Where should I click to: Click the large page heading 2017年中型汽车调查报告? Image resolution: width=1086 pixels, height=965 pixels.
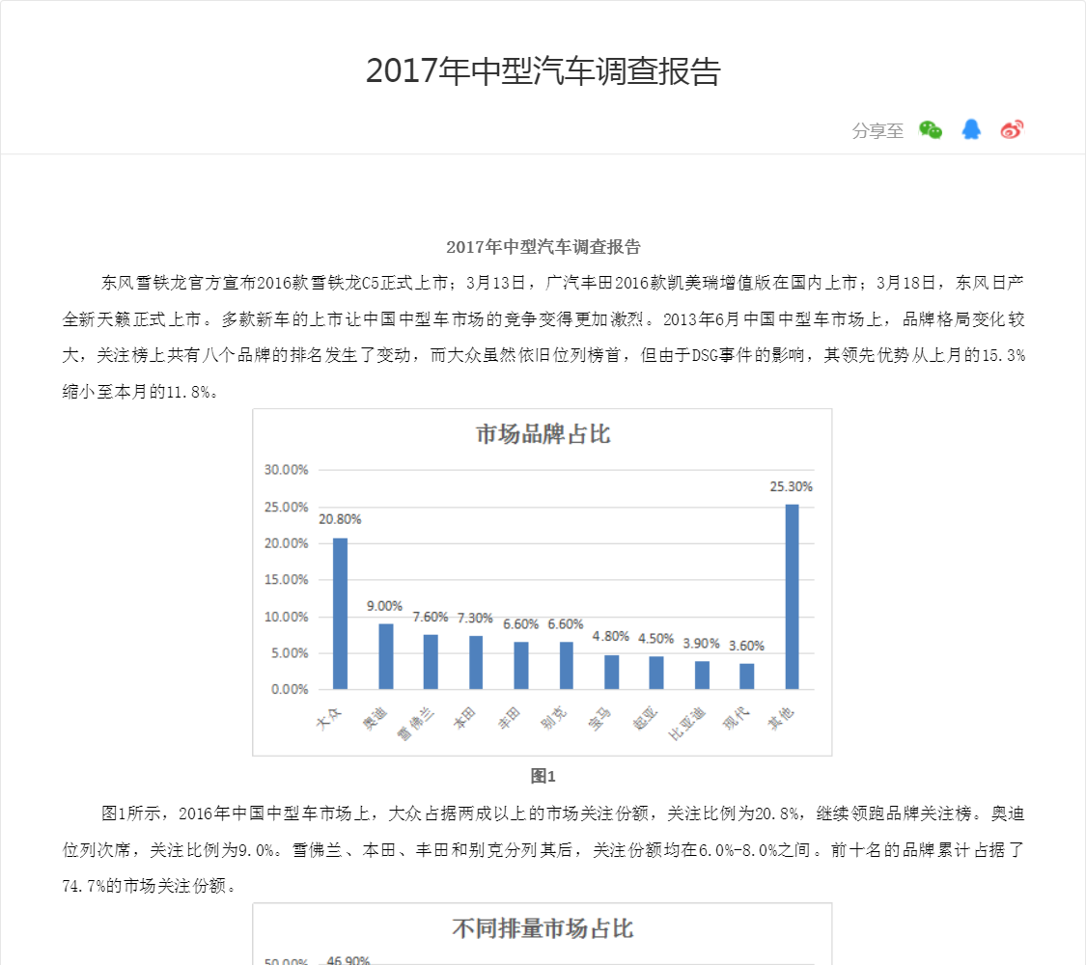pyautogui.click(x=543, y=71)
